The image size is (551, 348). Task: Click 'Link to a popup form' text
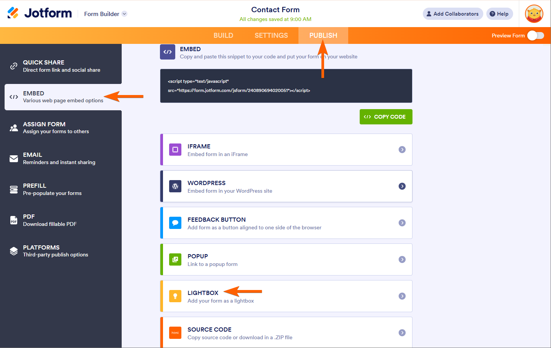[212, 264]
